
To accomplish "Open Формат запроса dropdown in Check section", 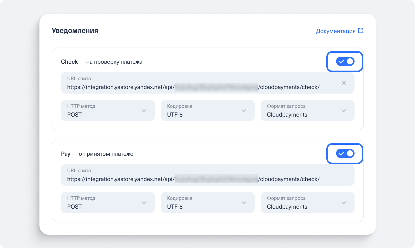I will click(x=307, y=111).
